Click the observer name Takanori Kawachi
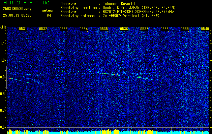 (118, 4)
